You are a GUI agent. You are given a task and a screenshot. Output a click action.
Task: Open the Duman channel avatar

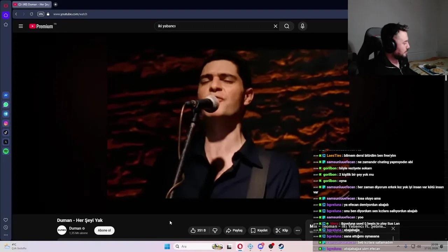[x=62, y=230]
